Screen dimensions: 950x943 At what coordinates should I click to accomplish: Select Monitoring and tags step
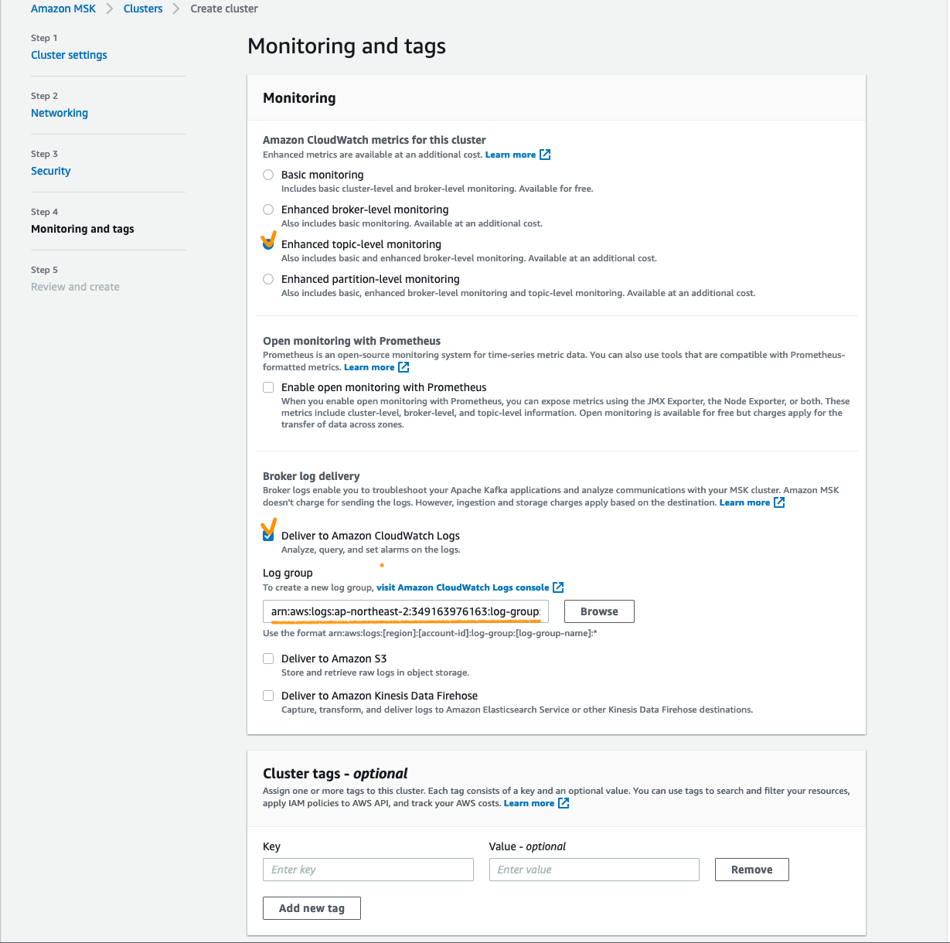point(83,229)
